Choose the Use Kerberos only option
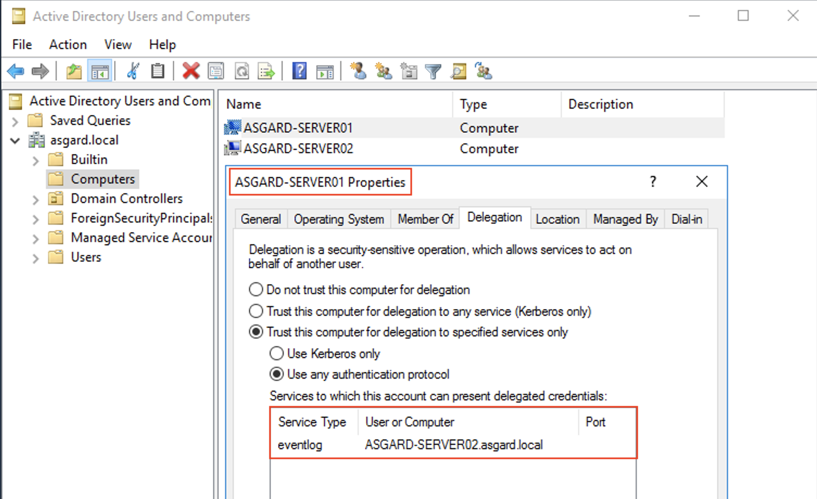 [276, 354]
